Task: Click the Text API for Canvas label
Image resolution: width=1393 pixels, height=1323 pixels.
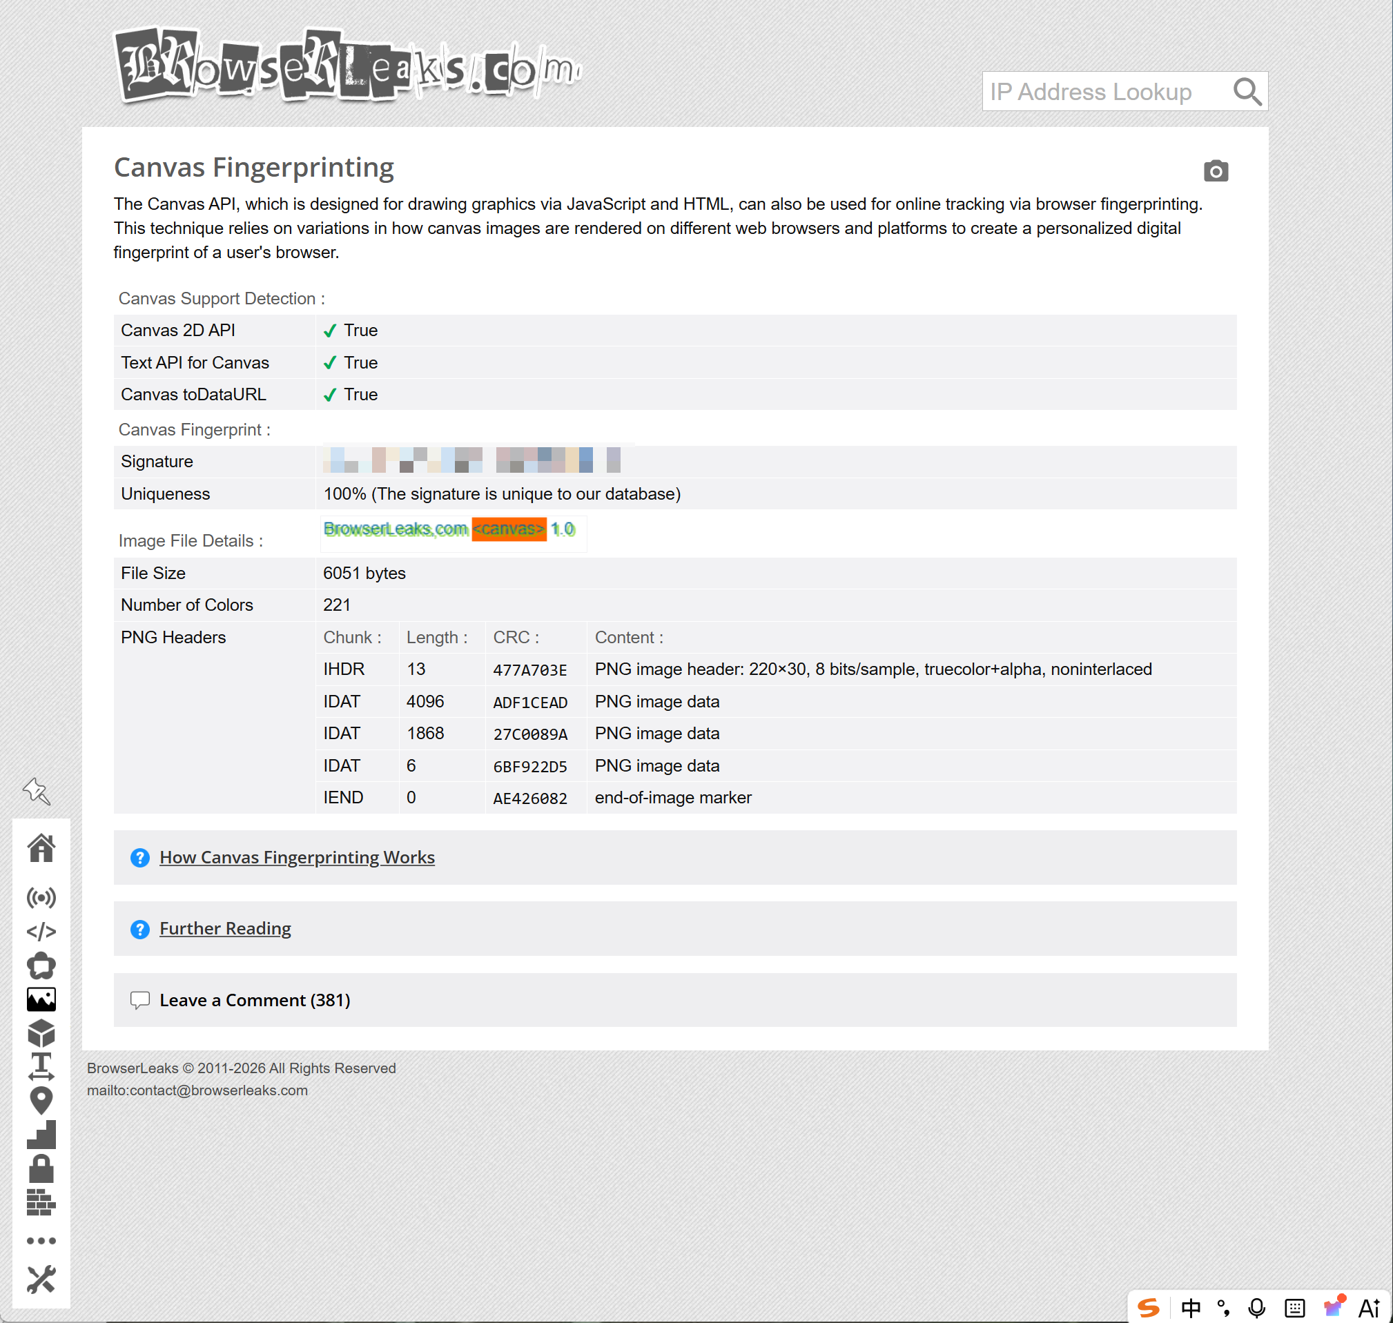Action: [195, 362]
